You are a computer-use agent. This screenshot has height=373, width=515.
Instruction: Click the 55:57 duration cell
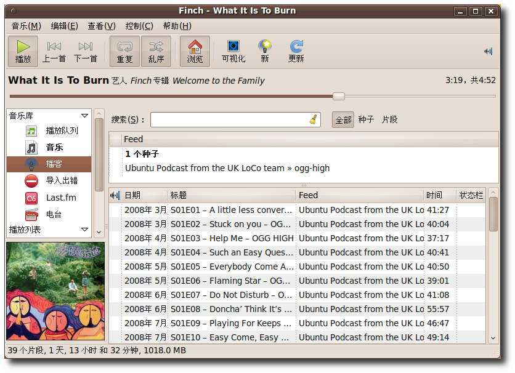(440, 309)
